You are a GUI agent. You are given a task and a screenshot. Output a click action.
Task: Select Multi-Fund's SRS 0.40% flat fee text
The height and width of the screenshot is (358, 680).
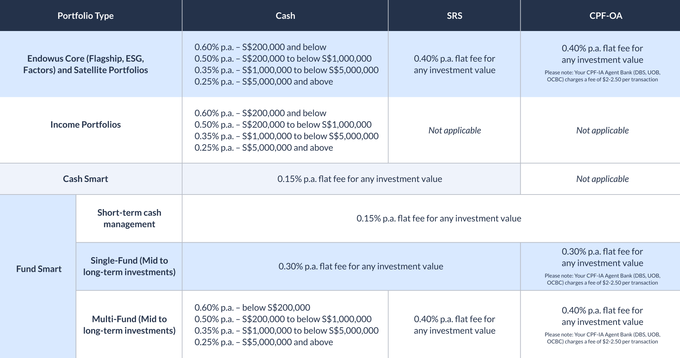pos(454,325)
